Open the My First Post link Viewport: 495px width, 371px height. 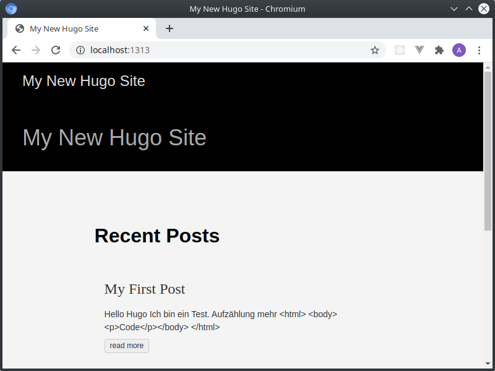pyautogui.click(x=145, y=289)
